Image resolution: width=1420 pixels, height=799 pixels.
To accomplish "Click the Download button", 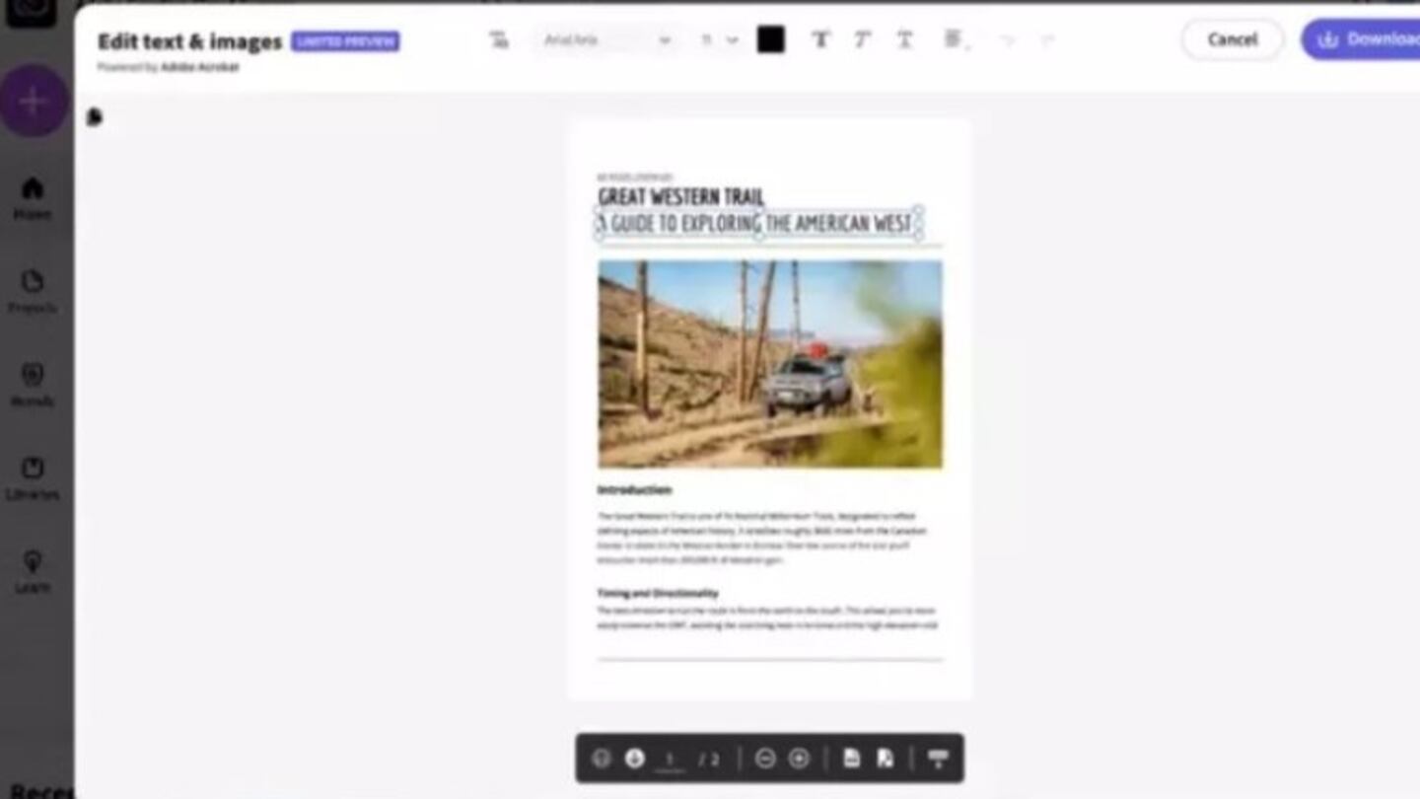I will pyautogui.click(x=1367, y=39).
